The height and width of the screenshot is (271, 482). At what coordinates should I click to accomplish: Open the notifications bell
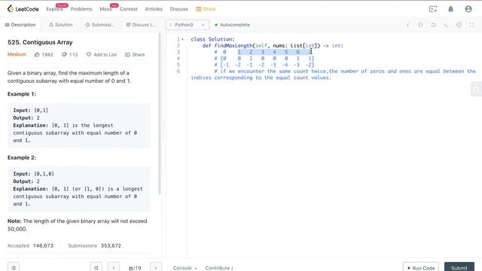[x=450, y=9]
